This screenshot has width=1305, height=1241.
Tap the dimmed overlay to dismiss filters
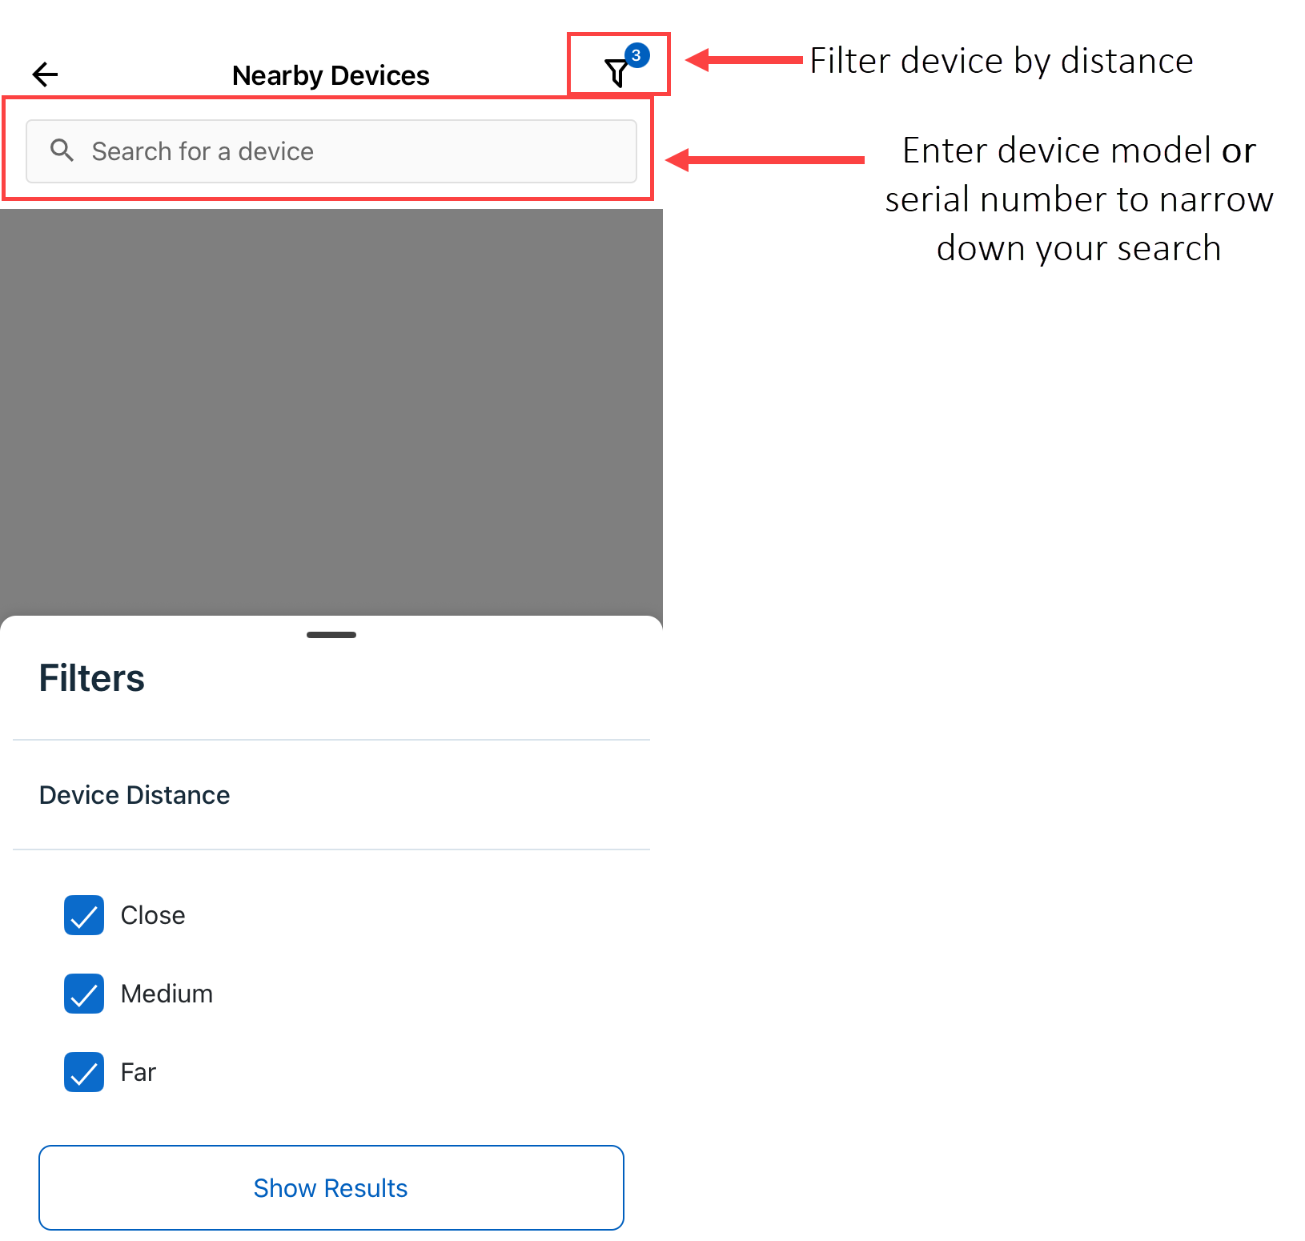coord(331,412)
